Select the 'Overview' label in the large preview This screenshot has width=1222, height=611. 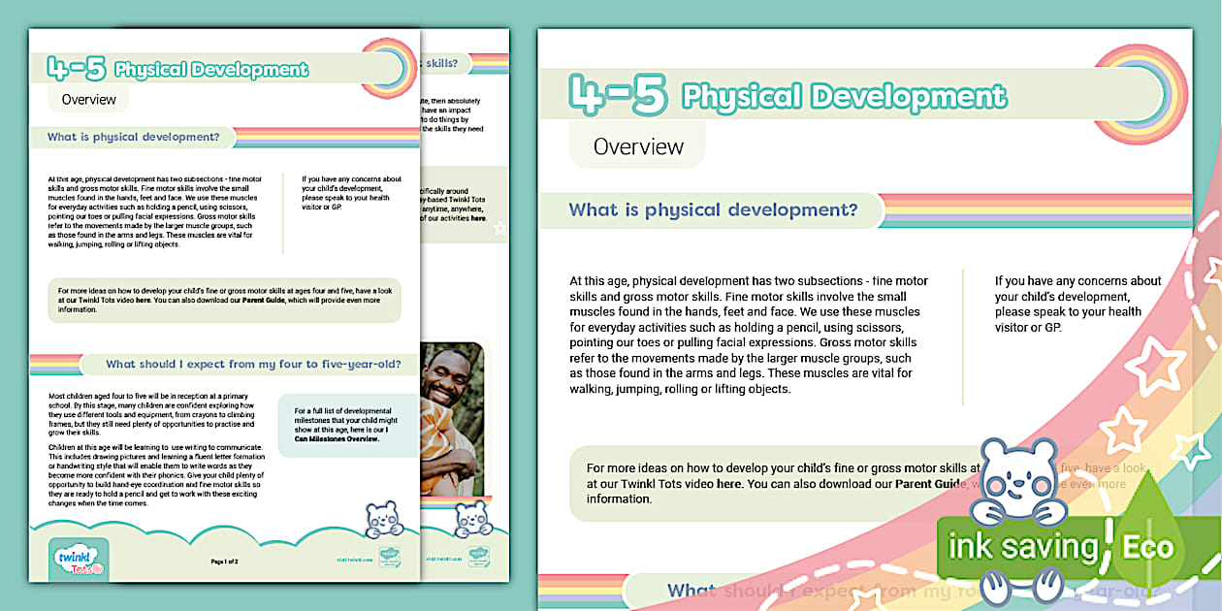pos(638,147)
